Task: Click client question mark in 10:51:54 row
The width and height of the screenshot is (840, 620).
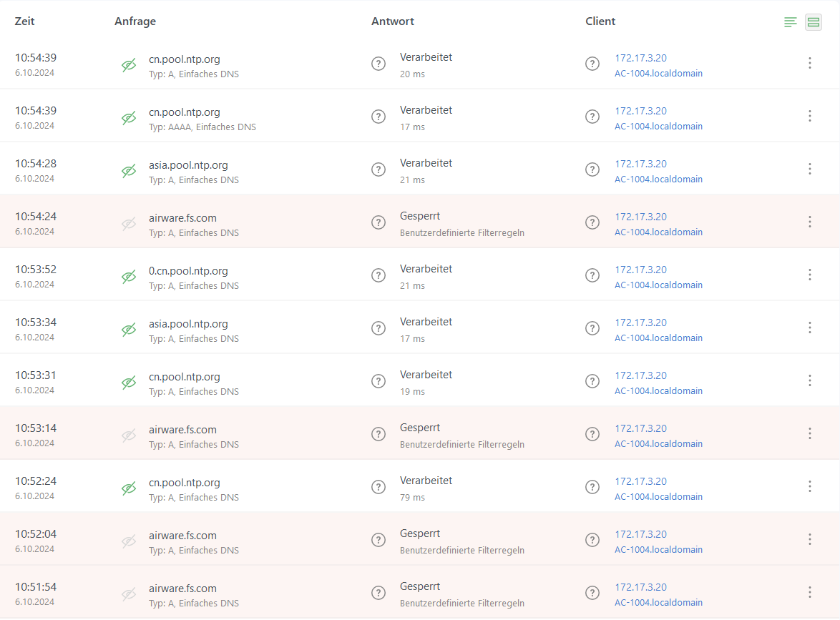Action: (592, 593)
